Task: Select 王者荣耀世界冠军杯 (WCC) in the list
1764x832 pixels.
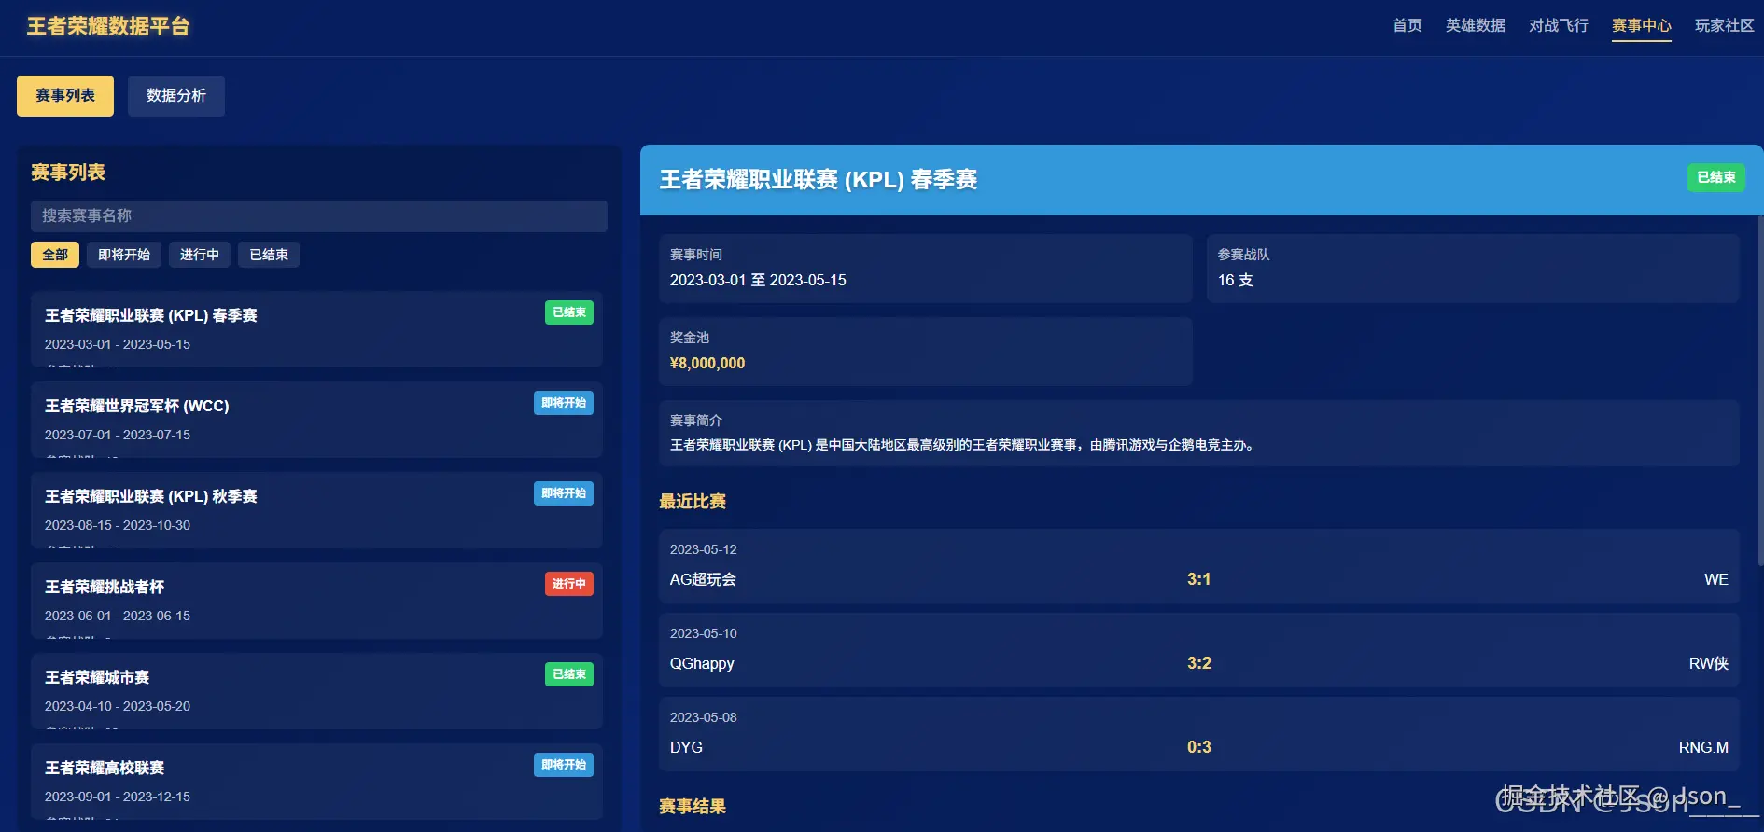Action: click(x=316, y=420)
